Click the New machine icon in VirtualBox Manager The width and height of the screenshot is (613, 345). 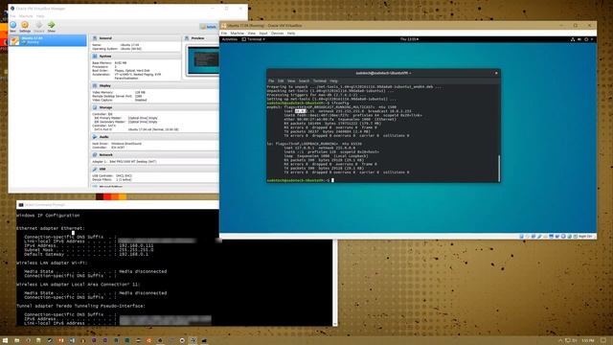(x=12, y=26)
